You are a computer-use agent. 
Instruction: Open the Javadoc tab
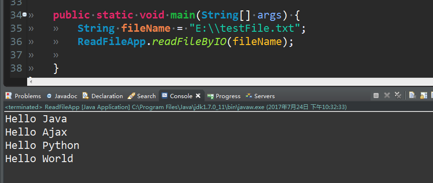coord(62,96)
